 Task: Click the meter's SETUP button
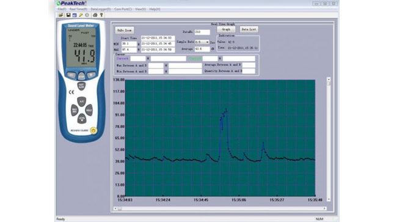pyautogui.click(x=81, y=76)
